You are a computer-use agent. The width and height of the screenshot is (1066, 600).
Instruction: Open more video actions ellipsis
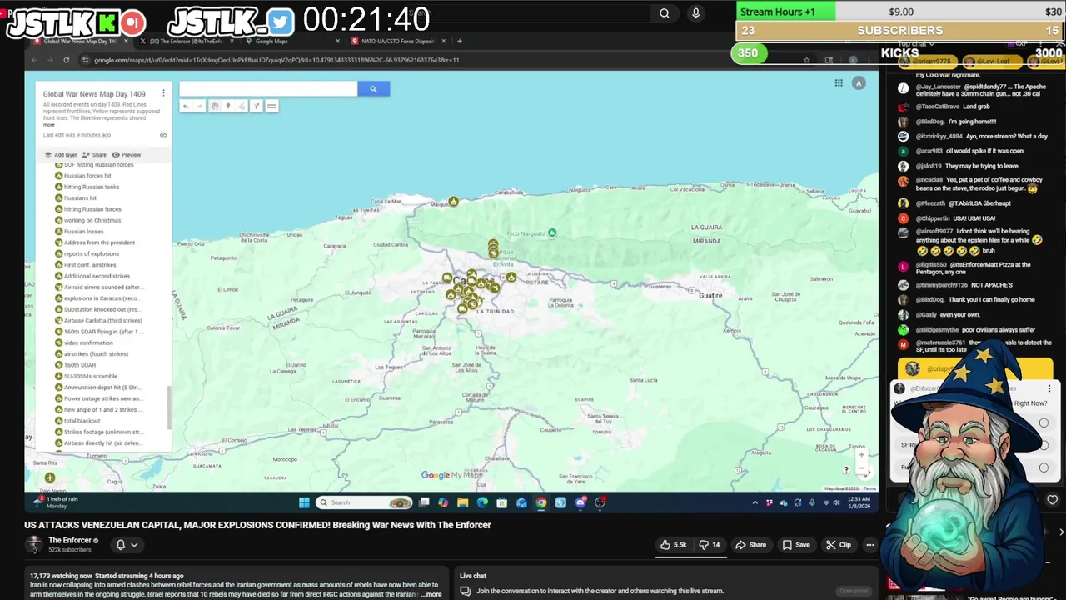click(870, 545)
